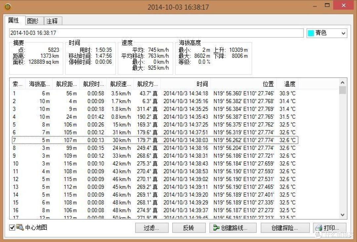The height and width of the screenshot is (242, 357).
Task: Click the application icon in title bar
Action: pos(8,7)
